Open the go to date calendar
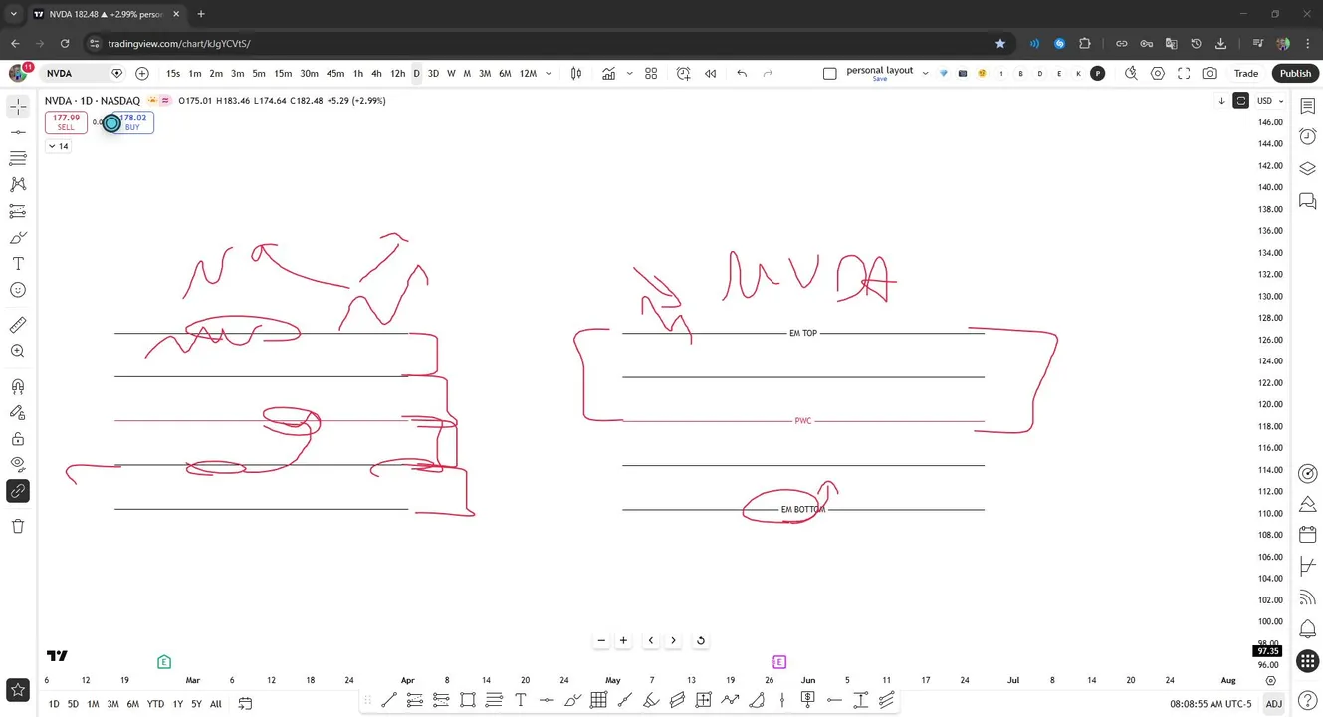Image resolution: width=1323 pixels, height=717 pixels. [x=245, y=704]
